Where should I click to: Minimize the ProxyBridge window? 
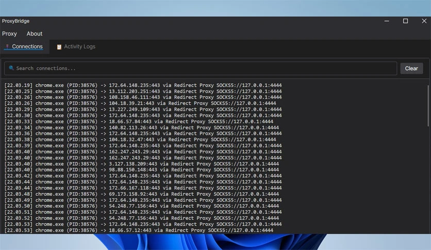point(387,21)
